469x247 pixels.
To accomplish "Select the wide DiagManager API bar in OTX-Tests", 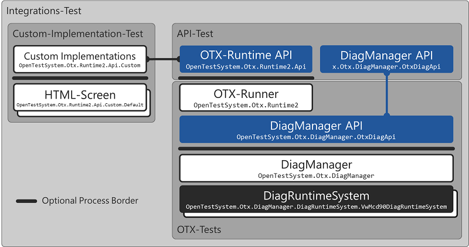I will [x=316, y=129].
